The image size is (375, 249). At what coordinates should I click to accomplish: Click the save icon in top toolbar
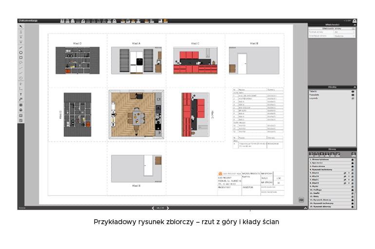coord(62,21)
